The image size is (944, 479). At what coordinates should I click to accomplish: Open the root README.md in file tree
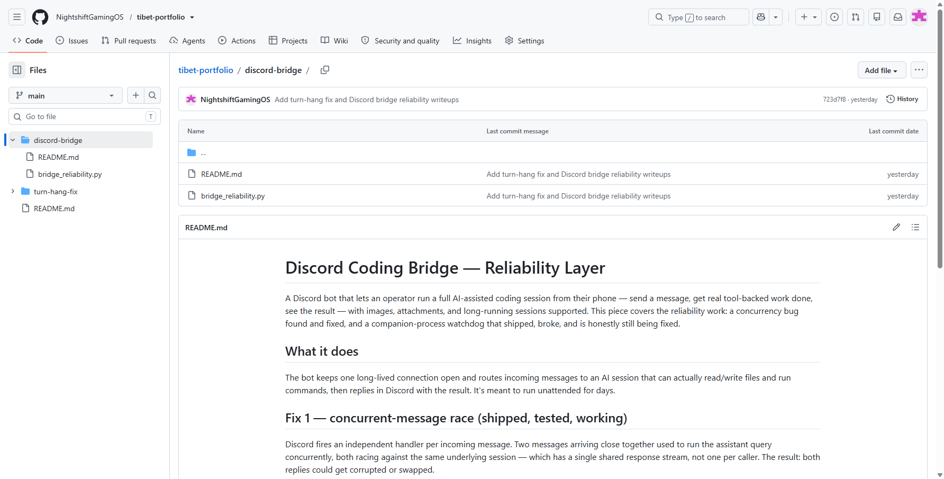54,209
